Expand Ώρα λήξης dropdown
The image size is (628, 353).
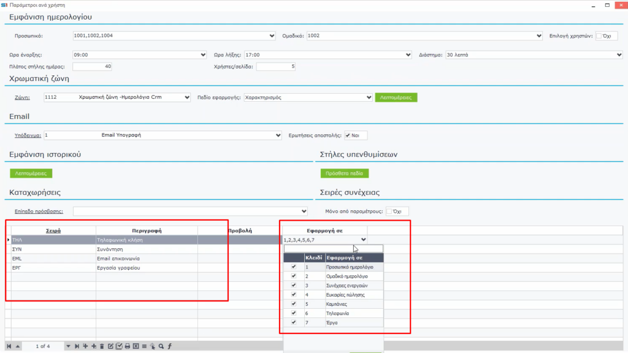[408, 55]
